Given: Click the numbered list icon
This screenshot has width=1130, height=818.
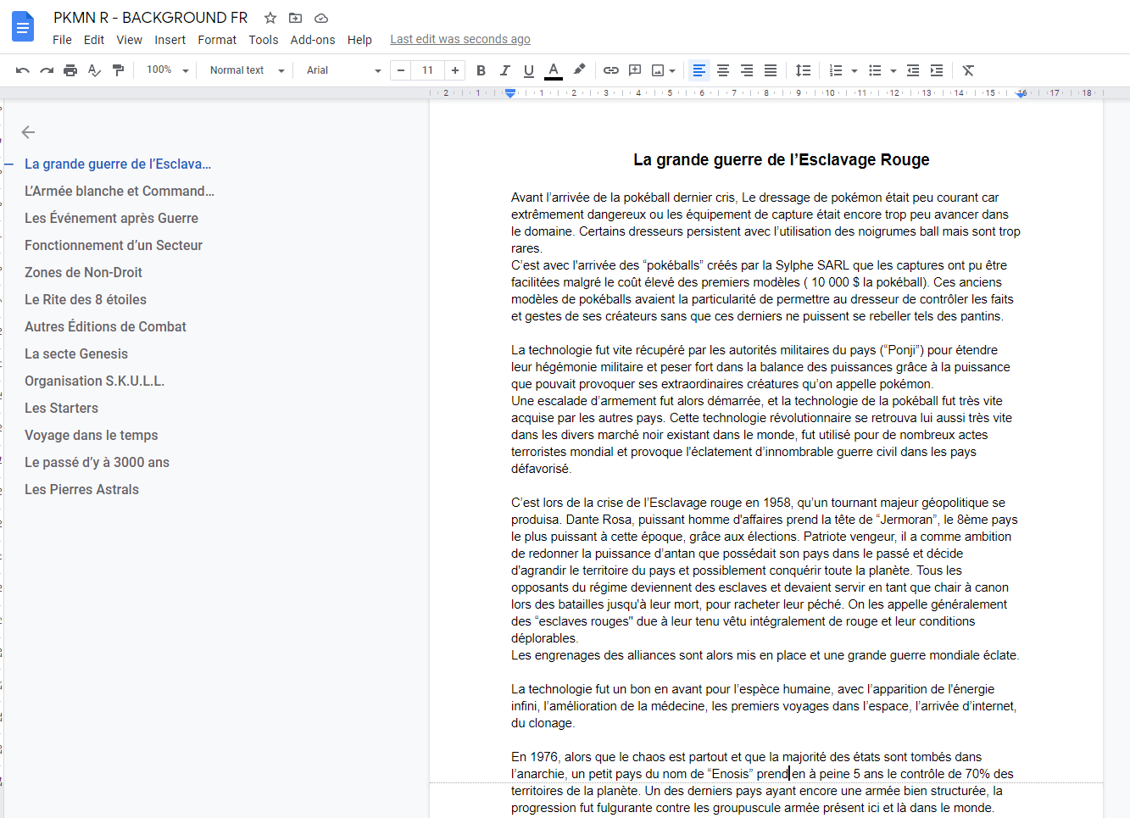Looking at the screenshot, I should (x=836, y=70).
